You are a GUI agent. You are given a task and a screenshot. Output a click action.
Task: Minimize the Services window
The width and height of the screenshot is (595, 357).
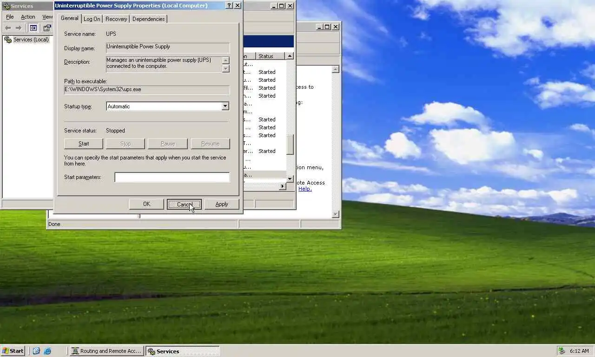(273, 6)
